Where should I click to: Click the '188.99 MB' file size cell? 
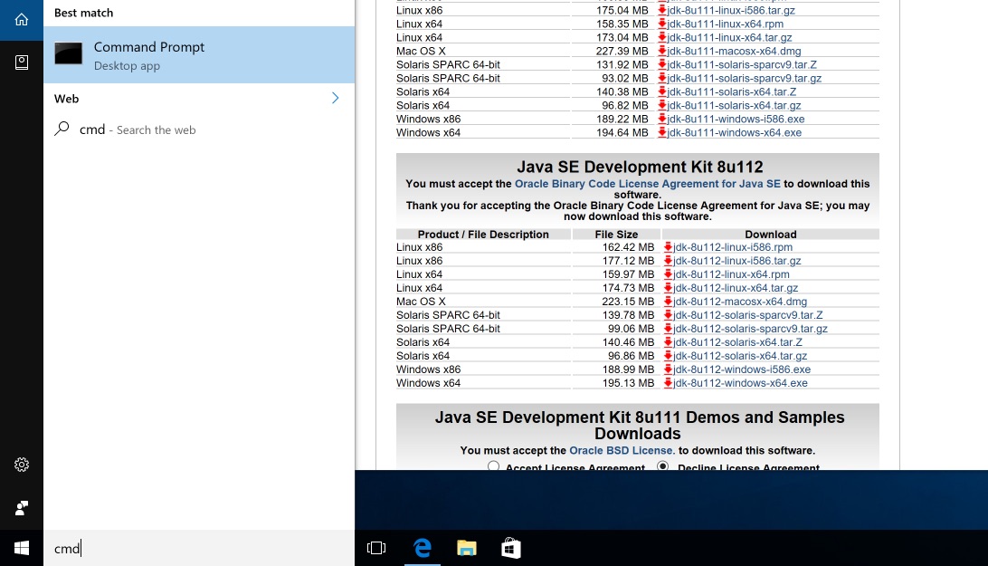(x=628, y=369)
